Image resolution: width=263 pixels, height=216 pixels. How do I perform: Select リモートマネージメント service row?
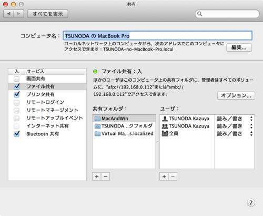tap(47, 110)
